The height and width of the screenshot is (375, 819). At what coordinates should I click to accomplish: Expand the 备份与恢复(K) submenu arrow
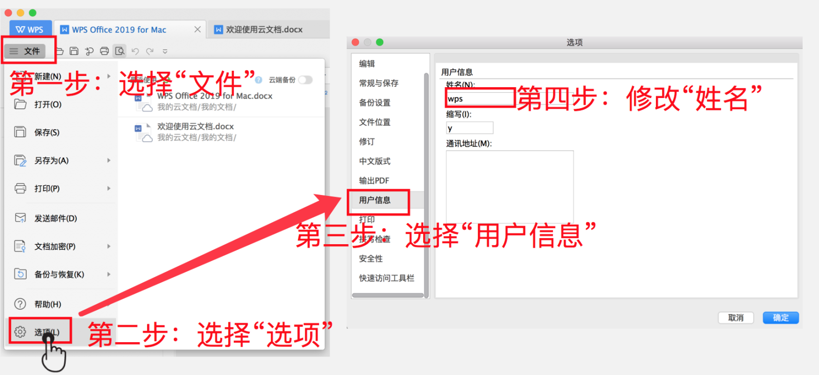(x=109, y=274)
